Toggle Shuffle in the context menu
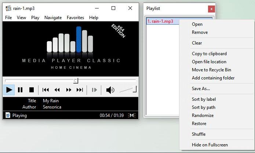This screenshot has height=153, width=255. click(x=198, y=134)
